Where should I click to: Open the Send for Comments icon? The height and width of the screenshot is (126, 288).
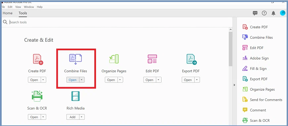pyautogui.click(x=245, y=100)
